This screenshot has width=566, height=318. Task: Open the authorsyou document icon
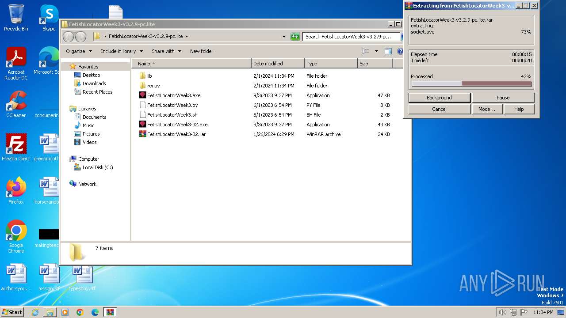(16, 277)
